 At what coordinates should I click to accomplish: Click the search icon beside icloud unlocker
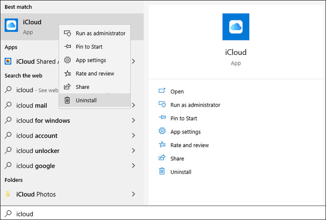click(8, 150)
